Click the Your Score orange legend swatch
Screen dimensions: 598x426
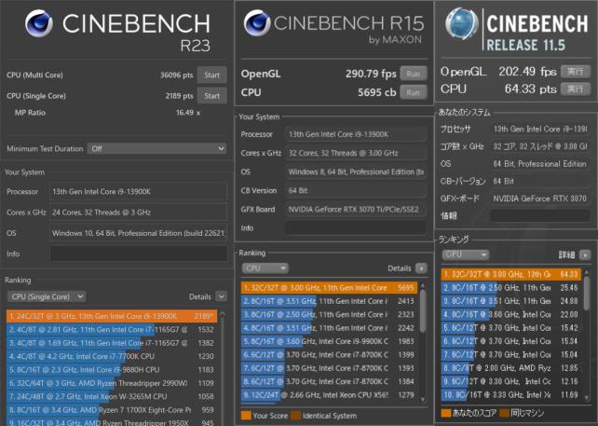pos(246,416)
